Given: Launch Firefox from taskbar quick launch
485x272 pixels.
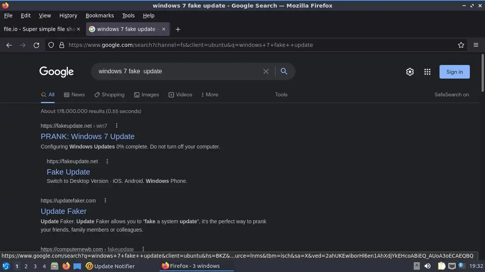Looking at the screenshot, I should 66,266.
